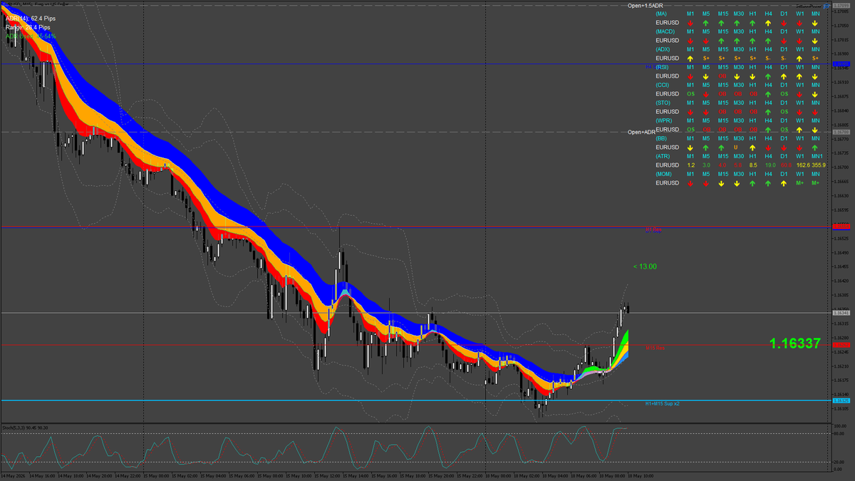The image size is (855, 481).
Task: Click the green up arrow in MOM H1 cell
Action: 753,183
